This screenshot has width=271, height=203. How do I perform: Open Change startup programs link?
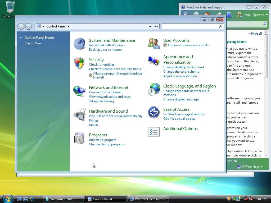[x=107, y=144]
